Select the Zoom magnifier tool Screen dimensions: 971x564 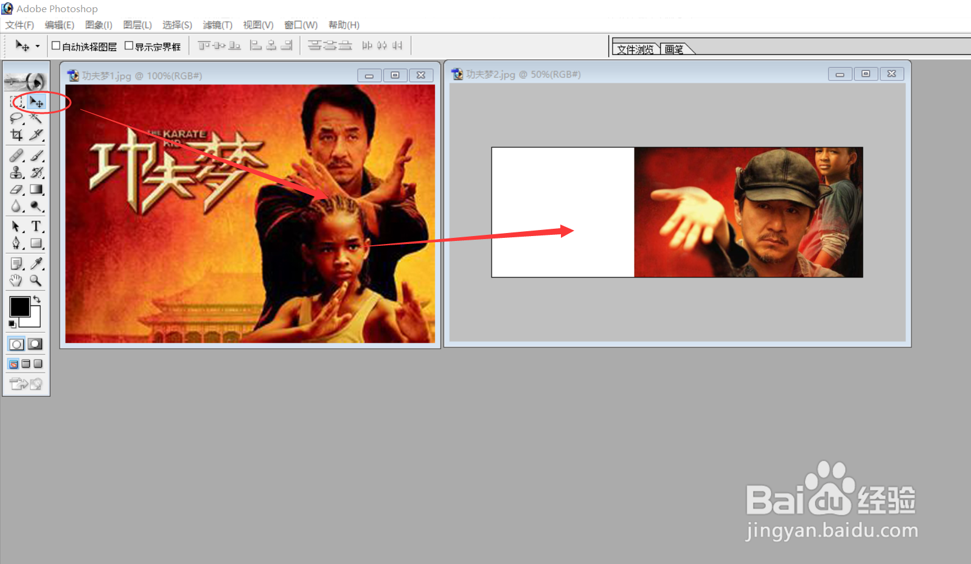click(x=37, y=280)
